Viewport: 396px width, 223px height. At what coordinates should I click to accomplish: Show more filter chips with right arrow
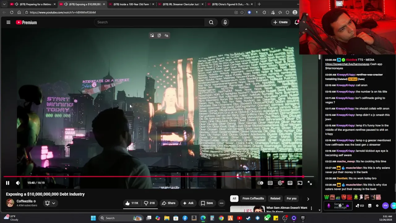click(308, 199)
